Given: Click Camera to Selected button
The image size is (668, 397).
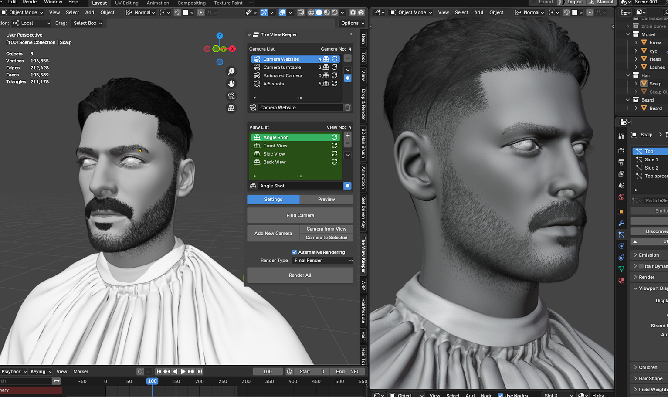Looking at the screenshot, I should (326, 238).
